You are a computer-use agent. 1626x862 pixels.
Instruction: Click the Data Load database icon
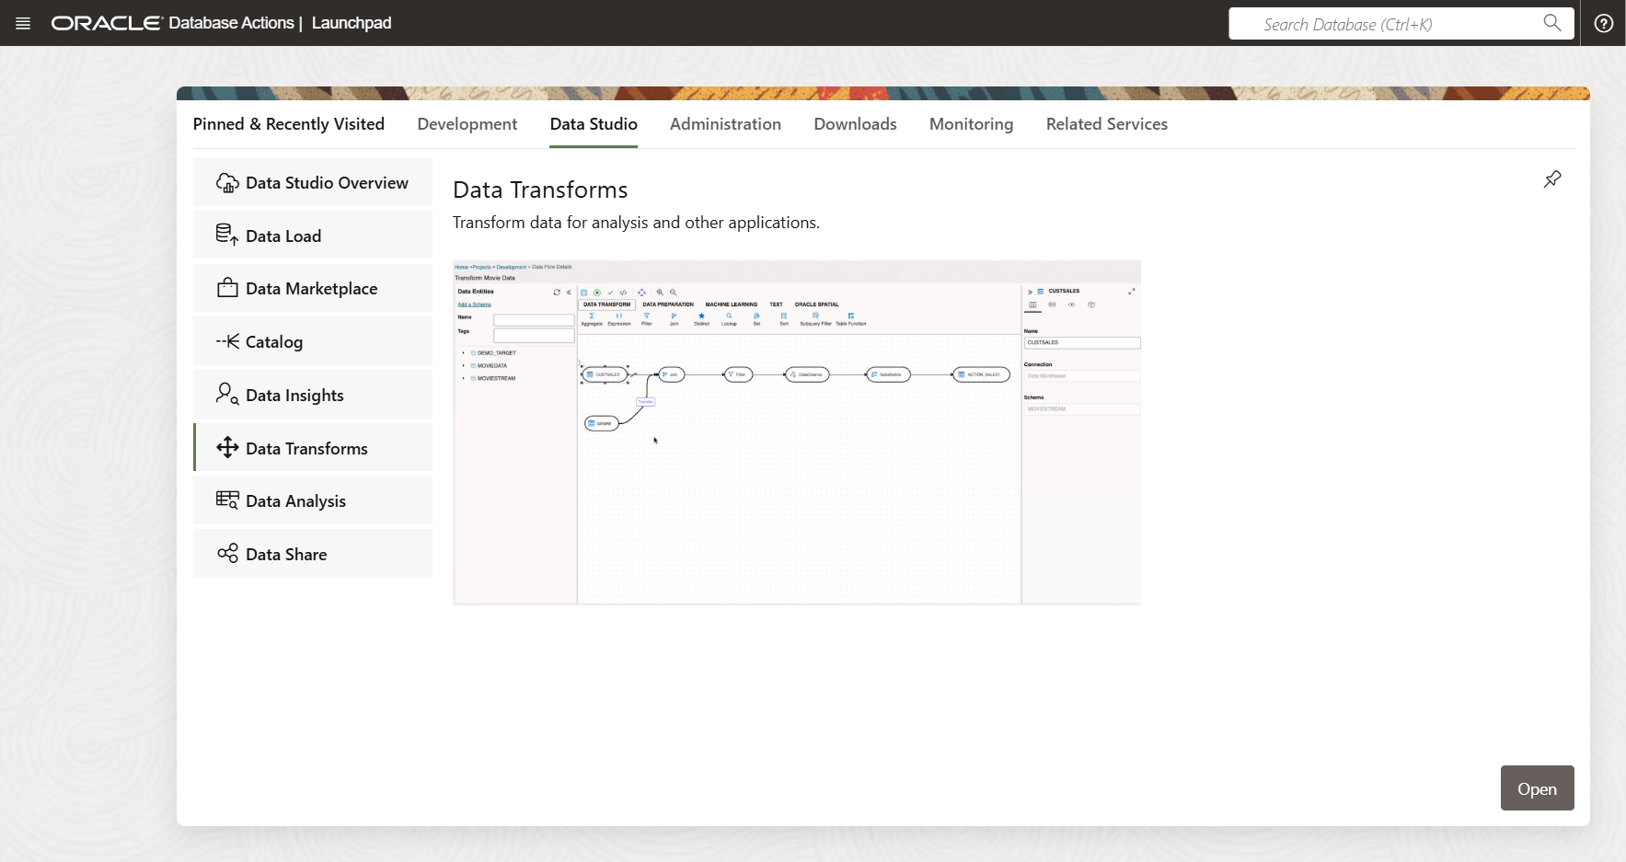227,235
